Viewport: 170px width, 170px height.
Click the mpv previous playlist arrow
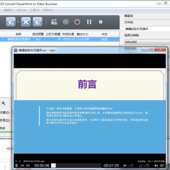[16, 161]
